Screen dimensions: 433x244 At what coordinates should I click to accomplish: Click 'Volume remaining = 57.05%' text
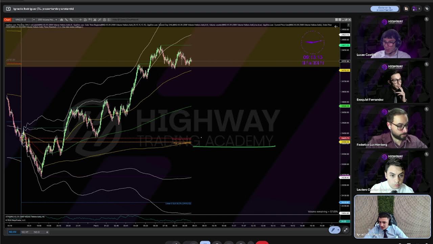(x=323, y=211)
